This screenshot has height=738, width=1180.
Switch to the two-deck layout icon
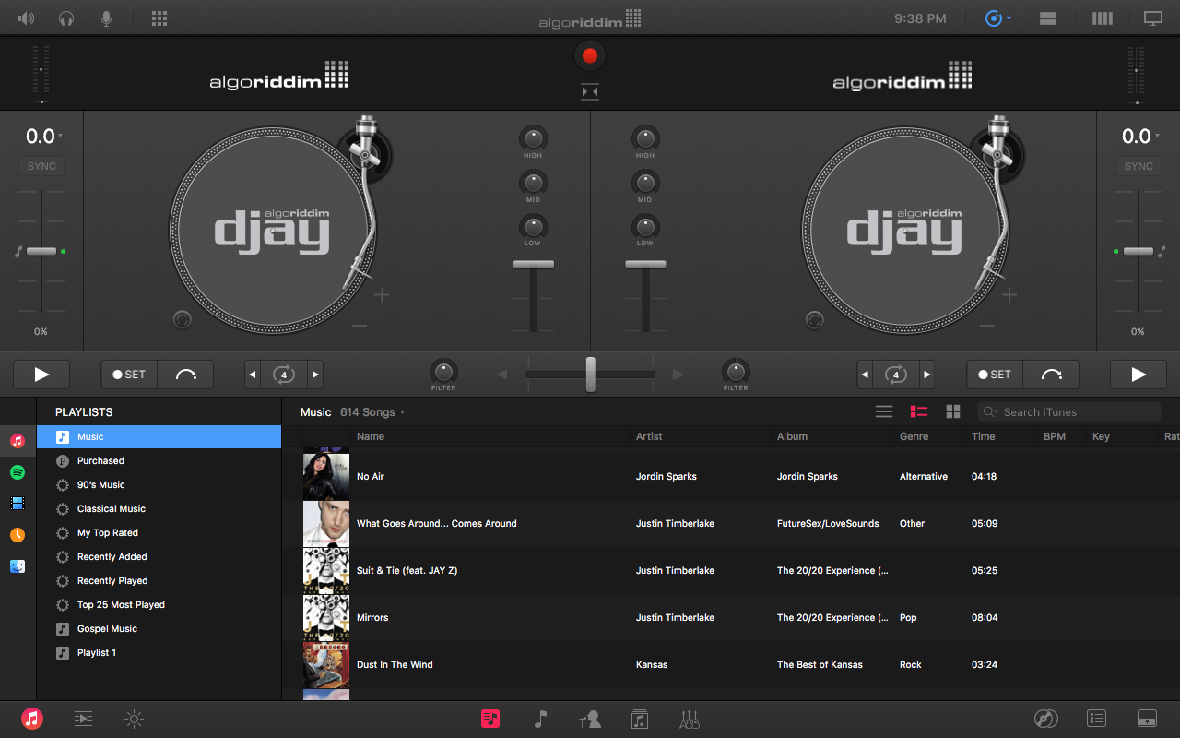[x=1048, y=18]
